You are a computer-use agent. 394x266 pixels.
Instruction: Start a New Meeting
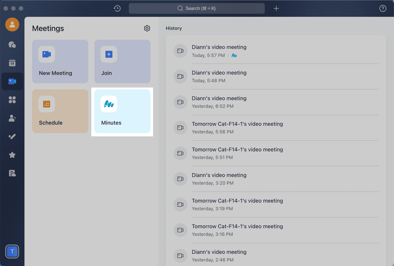[x=60, y=61]
